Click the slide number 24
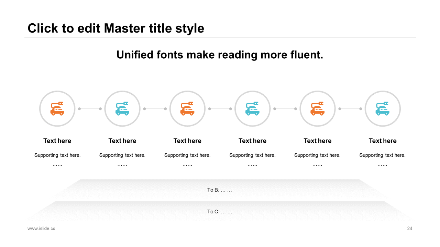Screen dimensions: 440x247 click(409, 229)
